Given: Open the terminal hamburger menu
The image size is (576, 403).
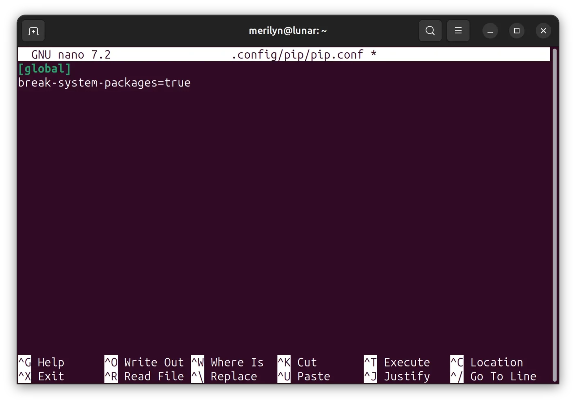Looking at the screenshot, I should (458, 31).
